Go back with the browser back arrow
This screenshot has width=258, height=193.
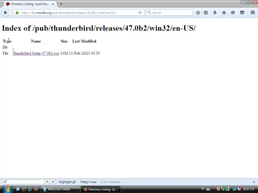(5, 13)
